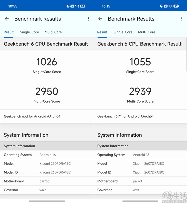Tap the Benchmark Results title in right screen

131,19
